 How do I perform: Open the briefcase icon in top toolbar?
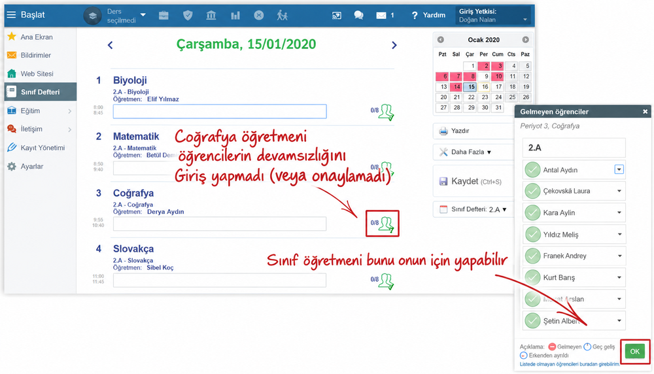[163, 16]
